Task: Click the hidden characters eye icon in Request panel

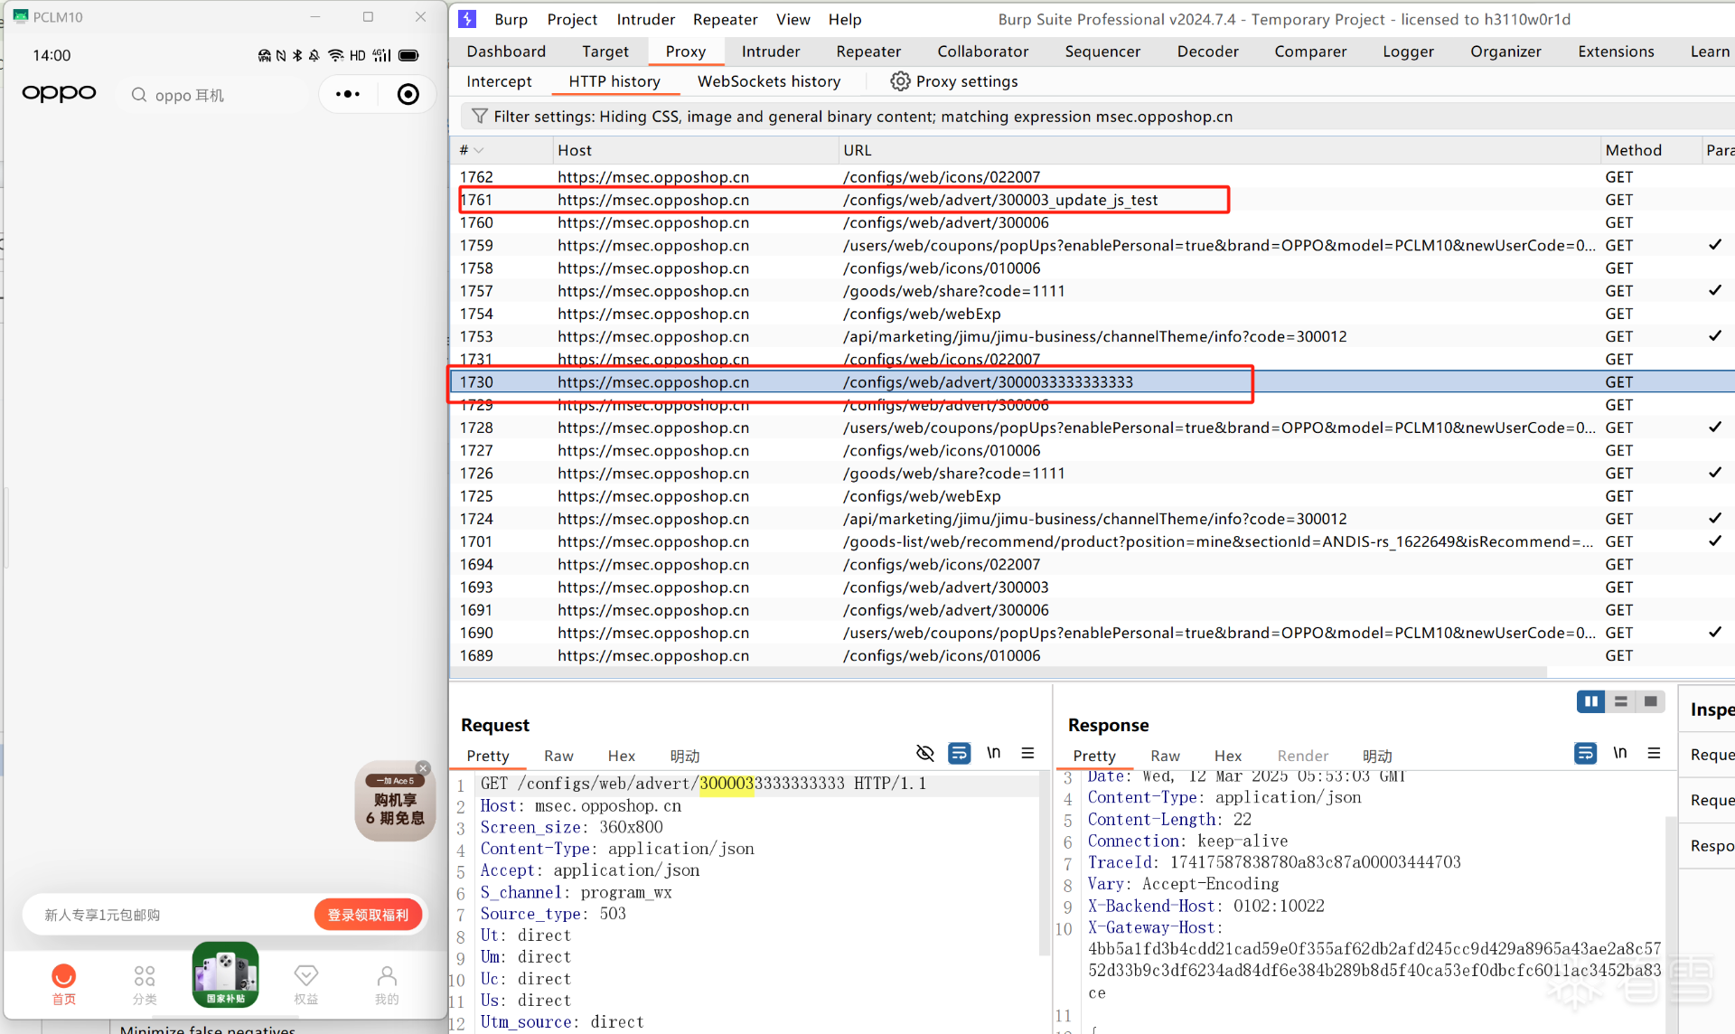Action: [924, 752]
